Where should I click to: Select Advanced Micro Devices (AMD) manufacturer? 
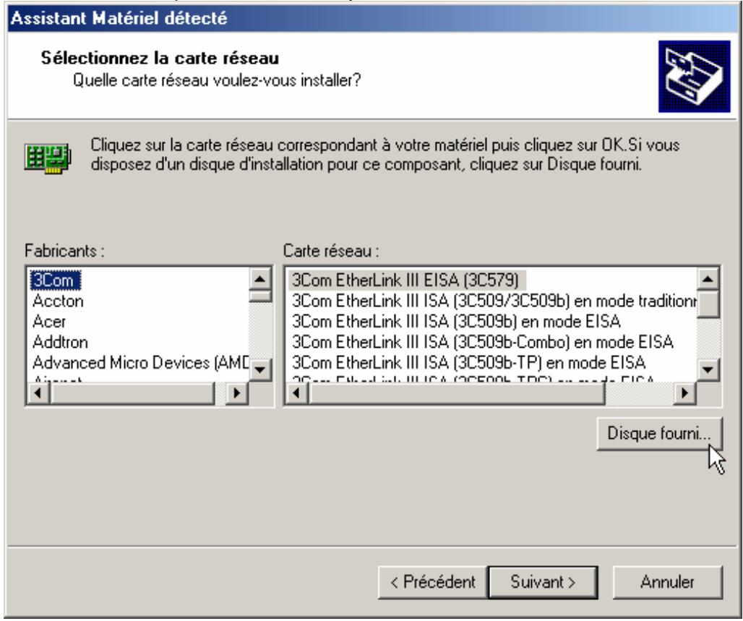(x=140, y=363)
